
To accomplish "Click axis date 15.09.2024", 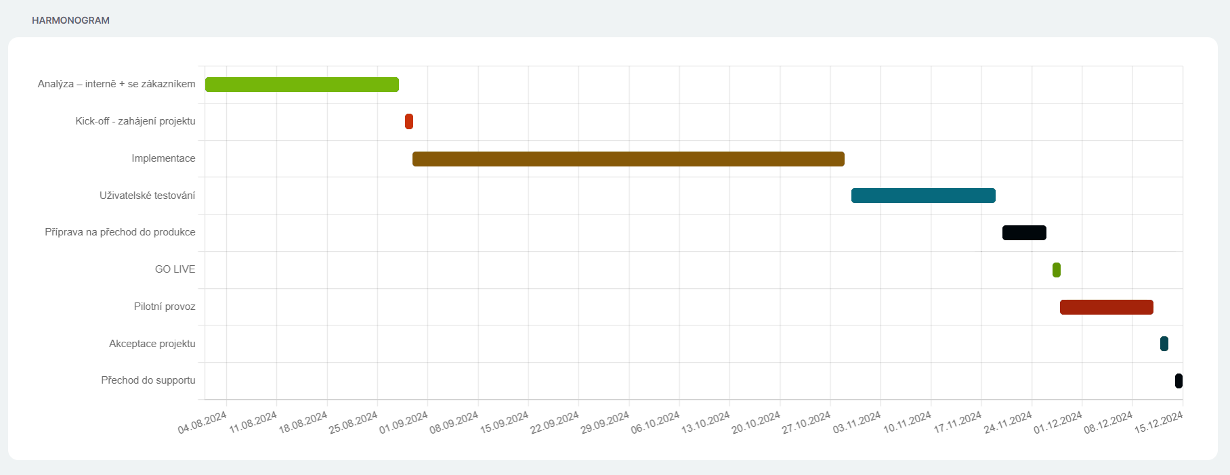I will coord(505,423).
